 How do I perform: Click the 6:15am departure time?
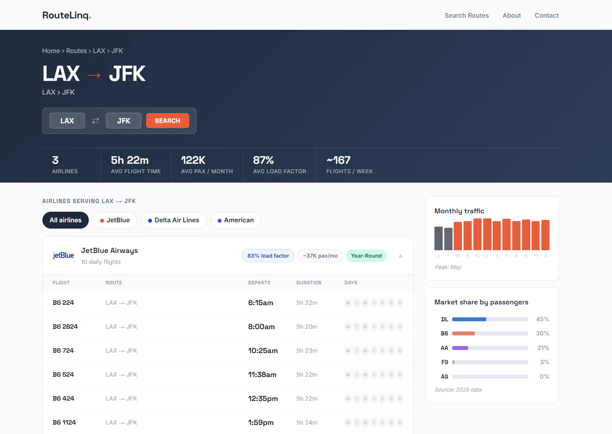click(x=260, y=303)
